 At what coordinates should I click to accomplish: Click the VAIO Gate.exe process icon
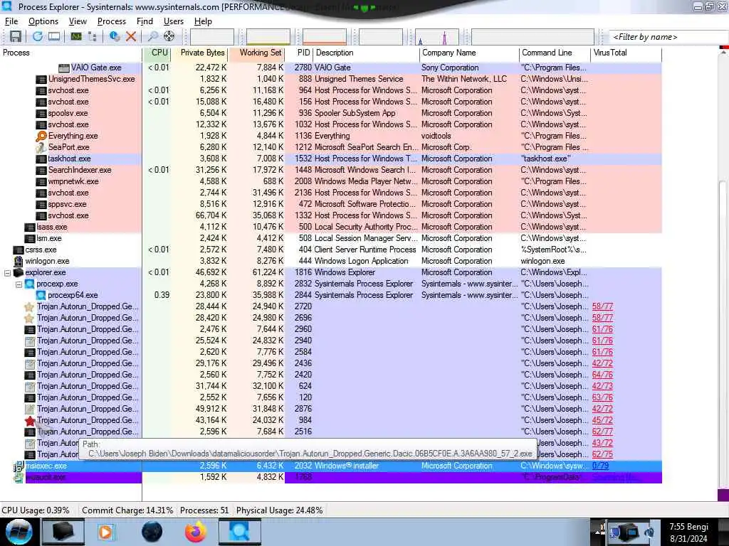coord(64,68)
